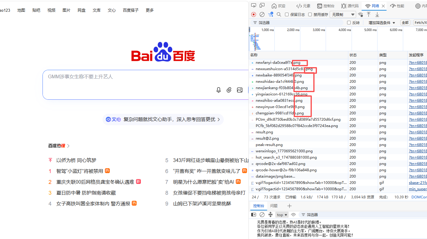Add a new drawer tab with plus

tap(289, 206)
